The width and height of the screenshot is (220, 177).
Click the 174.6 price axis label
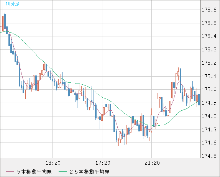209,143
